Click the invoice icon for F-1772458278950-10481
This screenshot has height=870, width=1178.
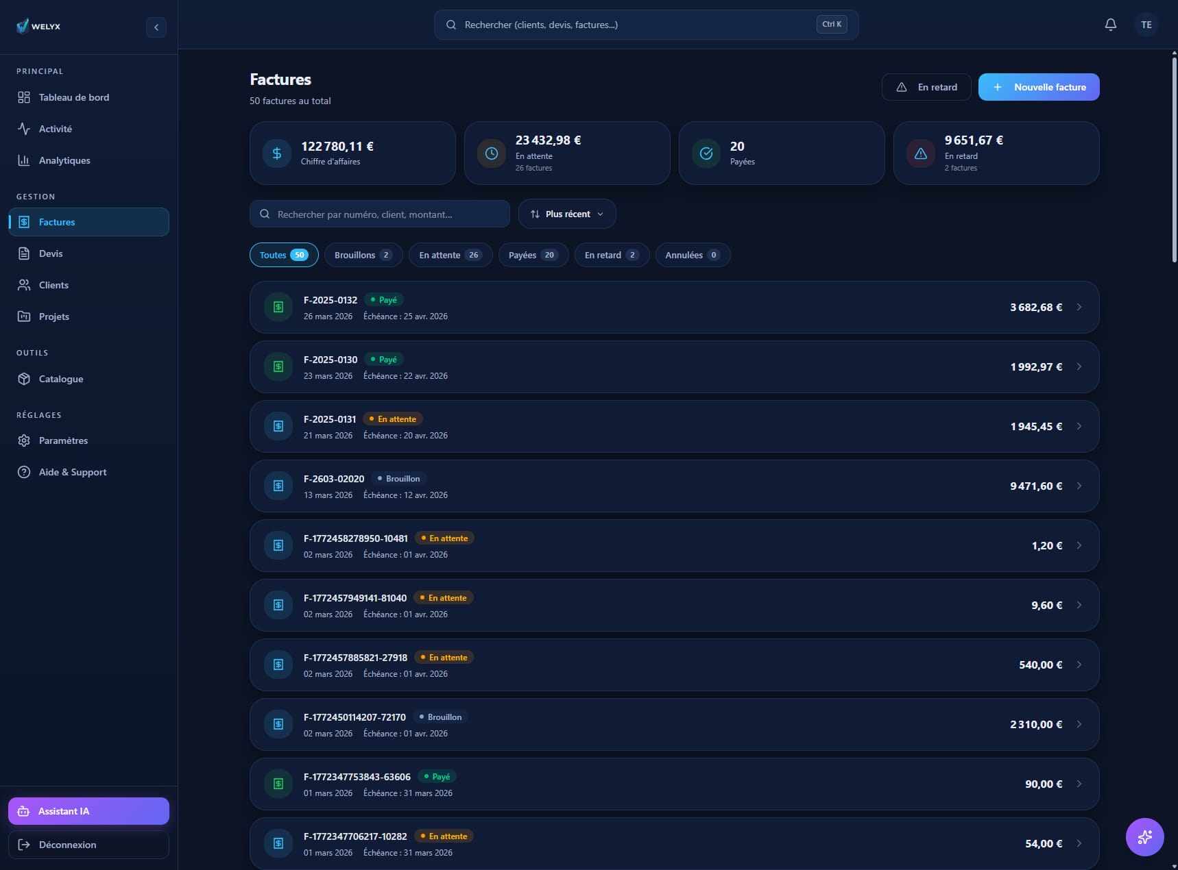coord(278,546)
